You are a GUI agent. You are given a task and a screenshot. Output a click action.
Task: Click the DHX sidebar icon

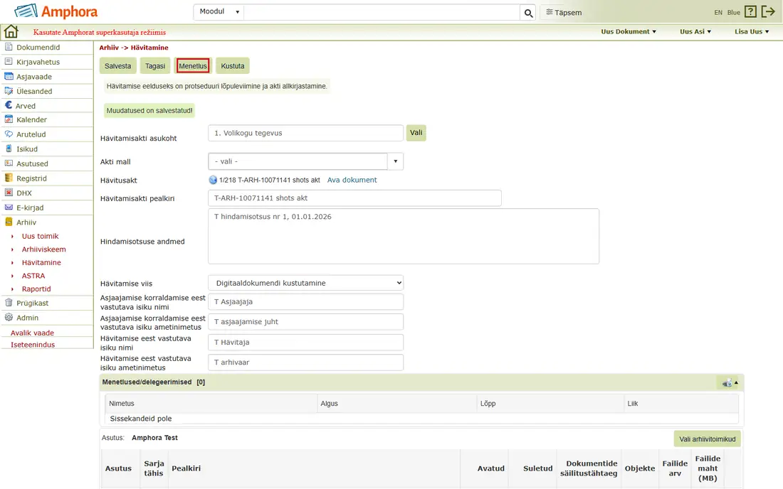tap(9, 193)
